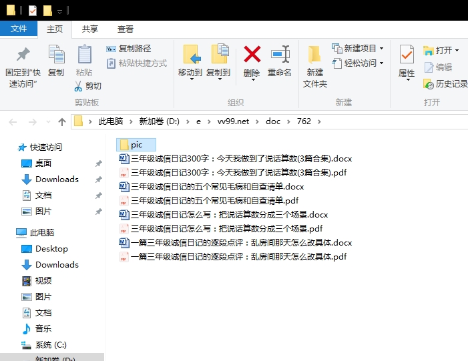Select 三年级诚信日记300字 3篇合集 .pdf file
This screenshot has height=361, width=468.
(232, 172)
